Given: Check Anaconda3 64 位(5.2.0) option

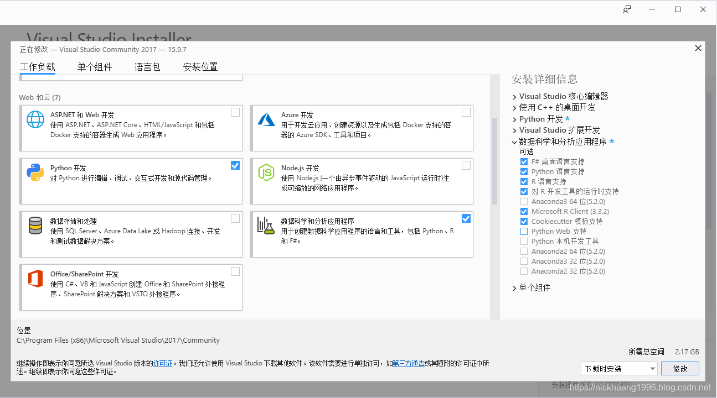Looking at the screenshot, I should 524,202.
